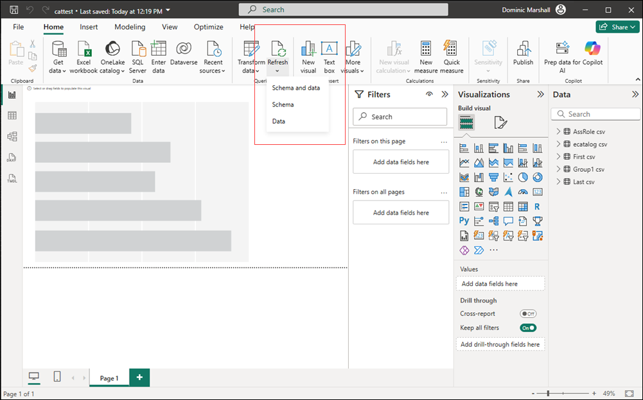Click the SQL Server icon
The height and width of the screenshot is (400, 643).
[137, 50]
